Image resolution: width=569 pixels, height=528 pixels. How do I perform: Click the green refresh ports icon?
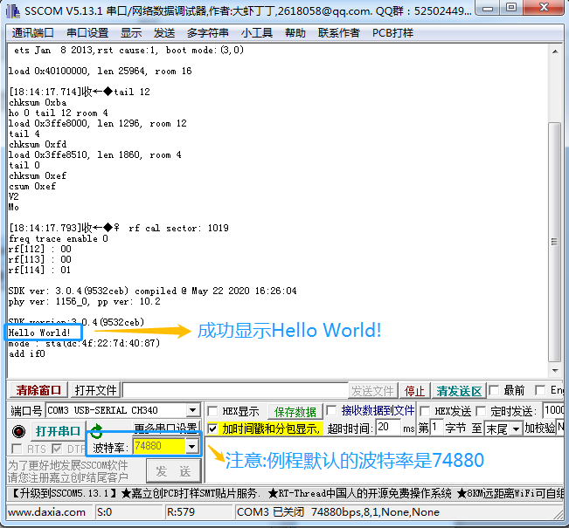(96, 430)
